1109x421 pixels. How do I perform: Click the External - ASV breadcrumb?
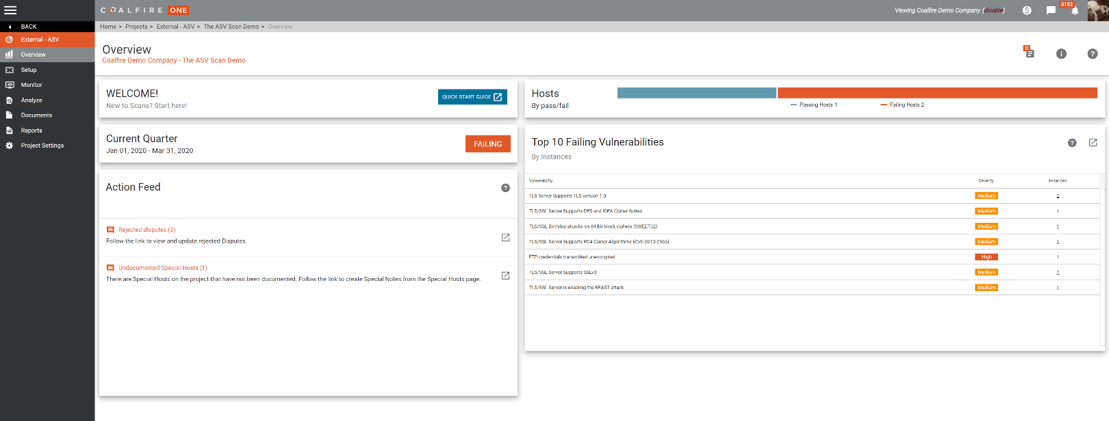point(175,27)
